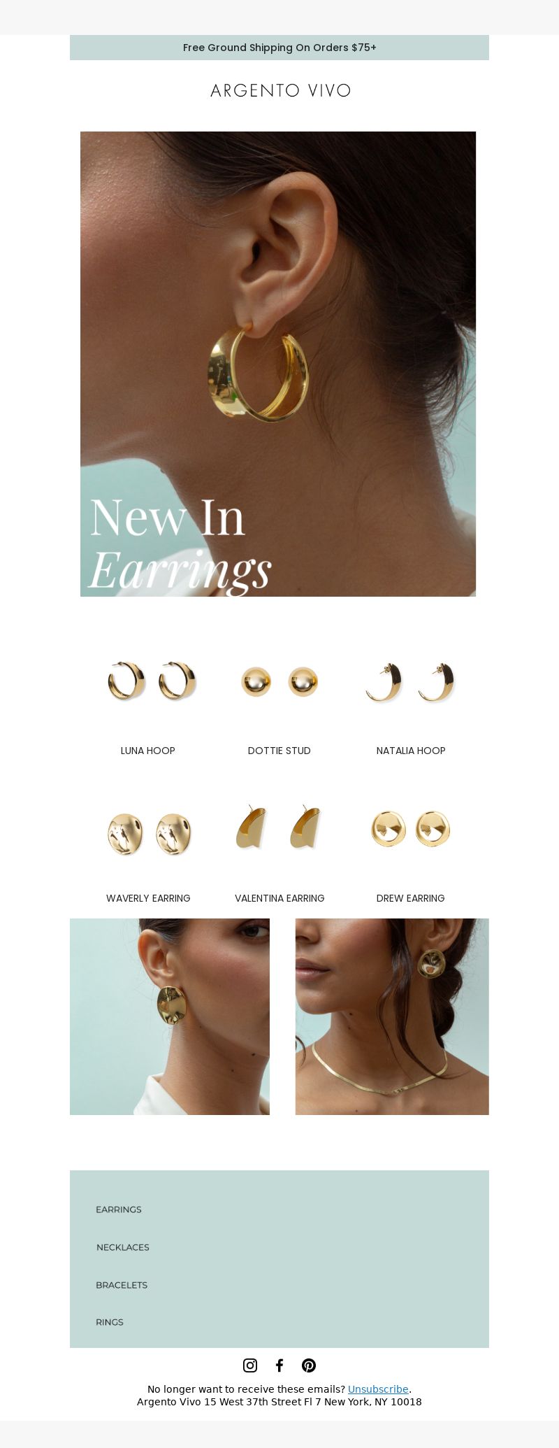Open the Instagram icon link
The image size is (559, 1448).
click(250, 1365)
